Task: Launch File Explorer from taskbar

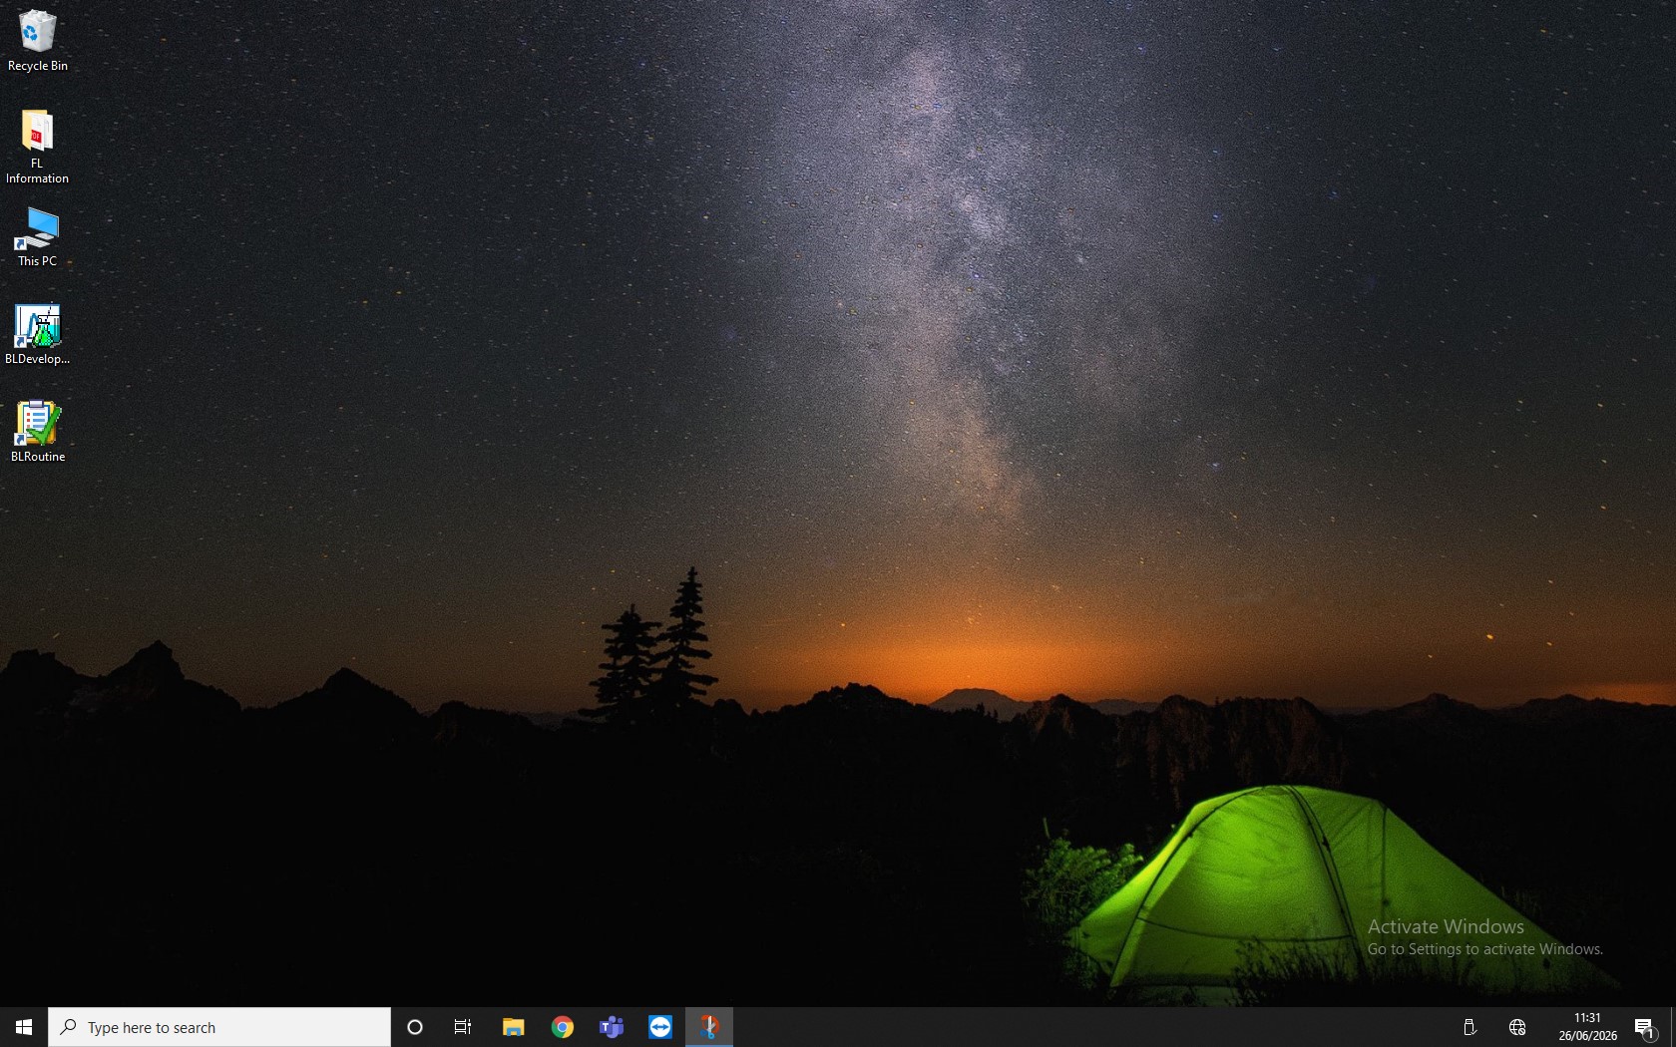Action: pos(513,1027)
